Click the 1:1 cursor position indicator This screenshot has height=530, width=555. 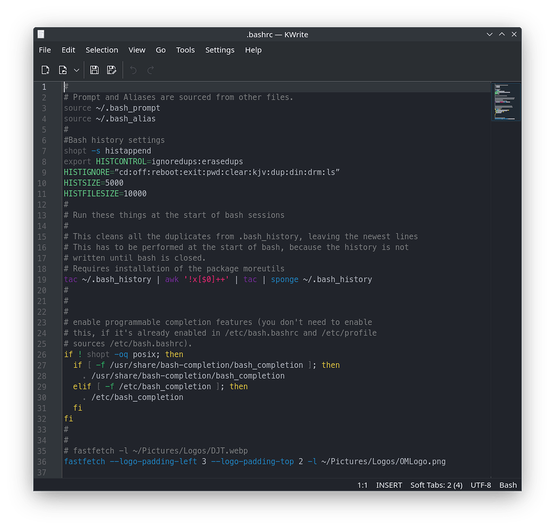click(363, 485)
